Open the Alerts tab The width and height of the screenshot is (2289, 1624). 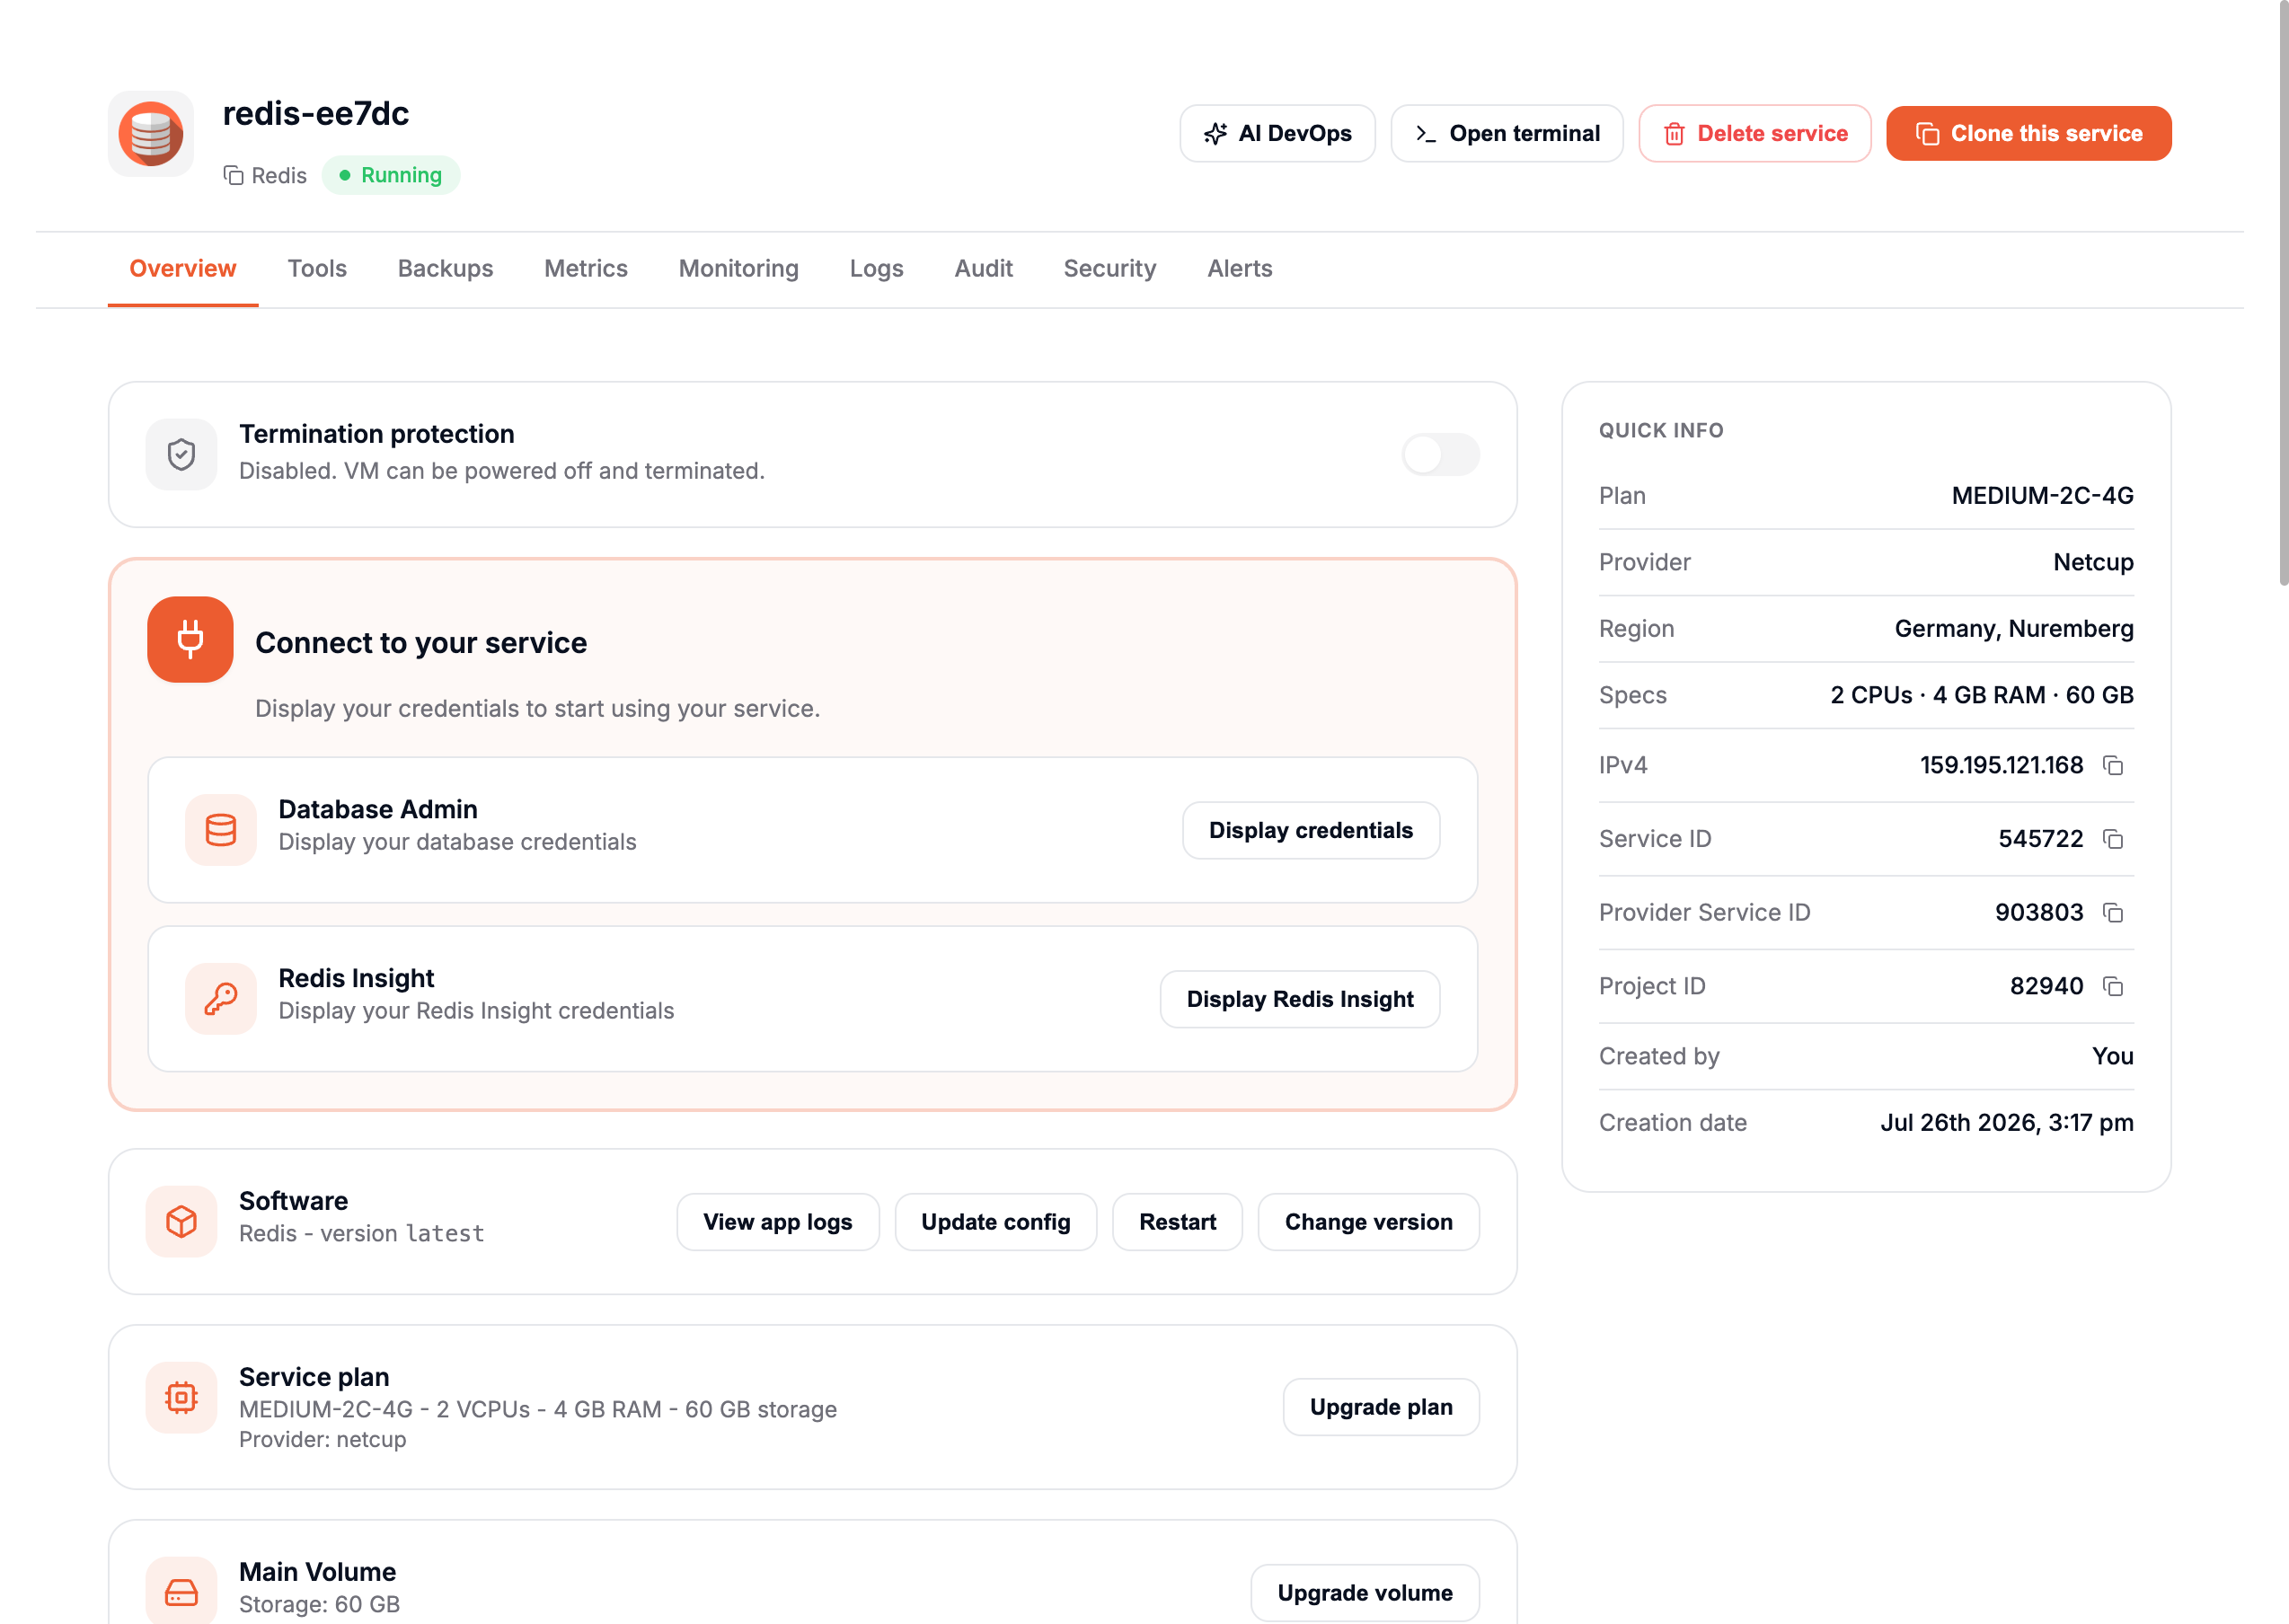point(1240,269)
